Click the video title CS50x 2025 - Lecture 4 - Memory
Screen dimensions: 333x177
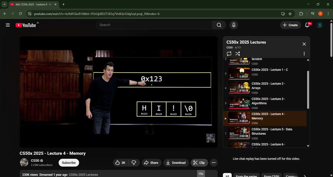pyautogui.click(x=53, y=153)
